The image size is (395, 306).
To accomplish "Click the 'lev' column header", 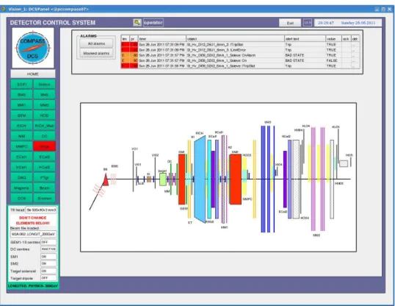I will pyautogui.click(x=126, y=39).
